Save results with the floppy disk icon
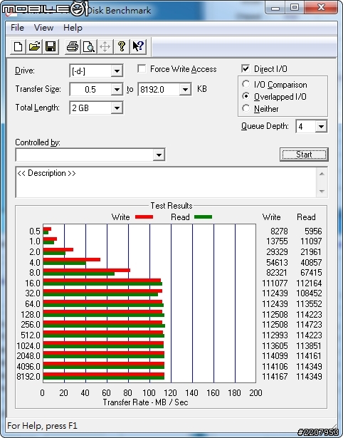 point(51,46)
